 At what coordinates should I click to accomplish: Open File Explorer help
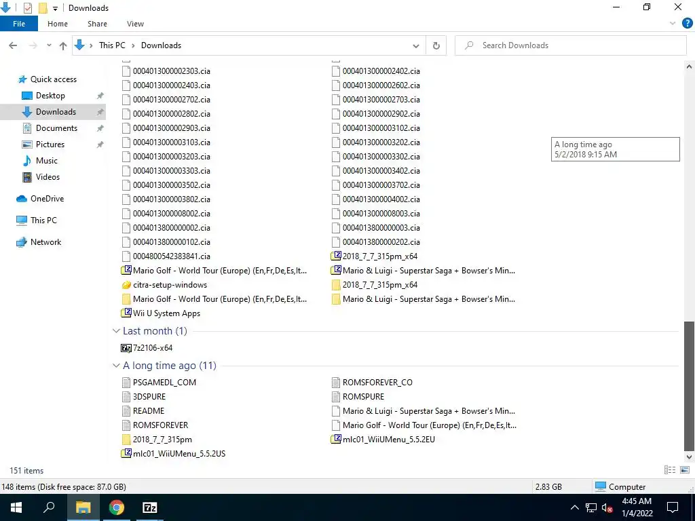click(687, 24)
